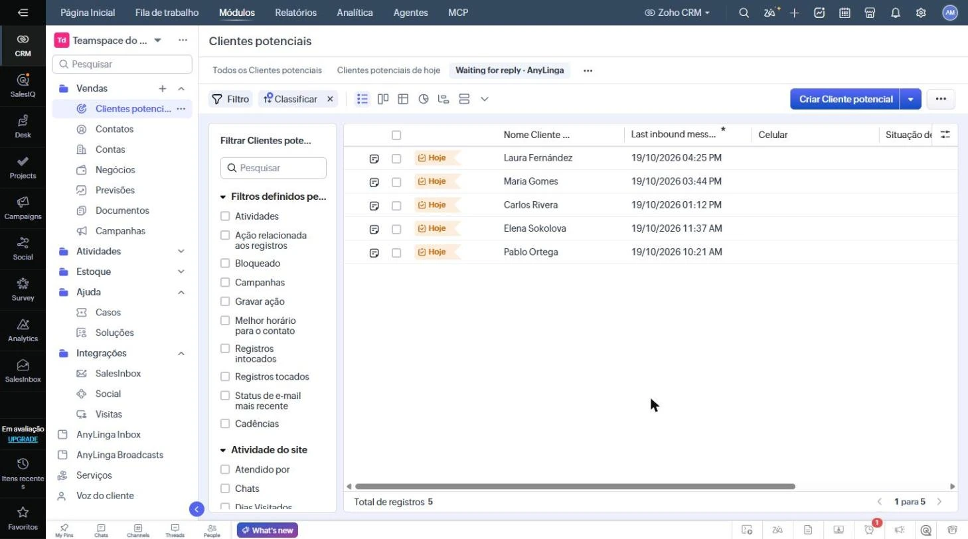Click the Filtro button

(230, 99)
